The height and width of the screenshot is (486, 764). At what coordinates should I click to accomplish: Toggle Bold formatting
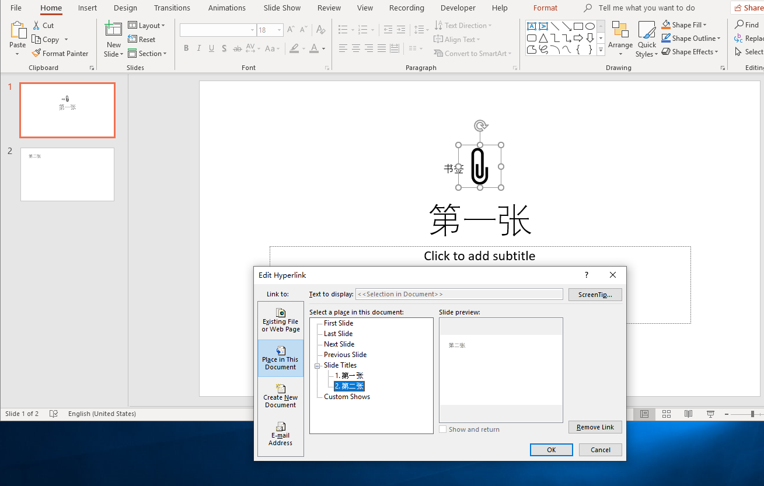pos(186,48)
